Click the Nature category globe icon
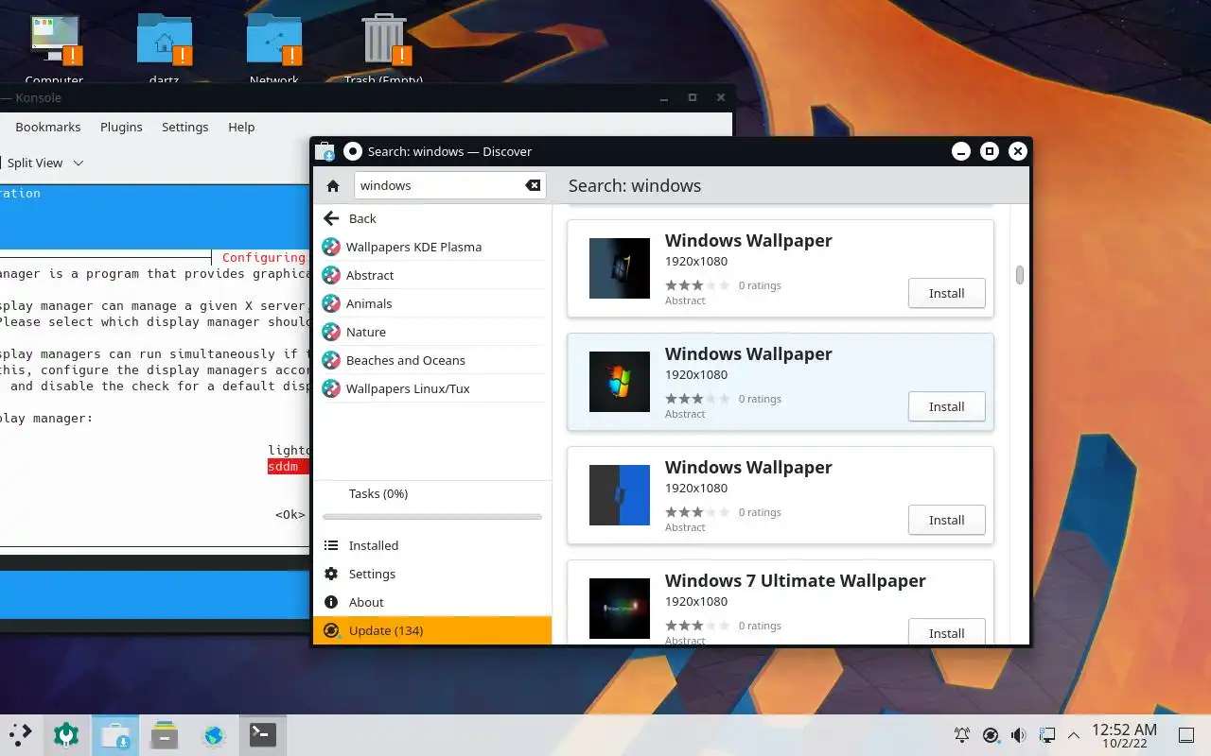1211x756 pixels. tap(331, 332)
